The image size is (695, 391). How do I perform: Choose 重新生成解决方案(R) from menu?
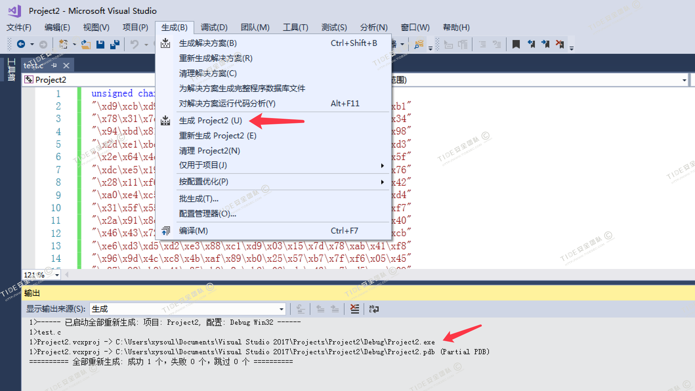[216, 58]
